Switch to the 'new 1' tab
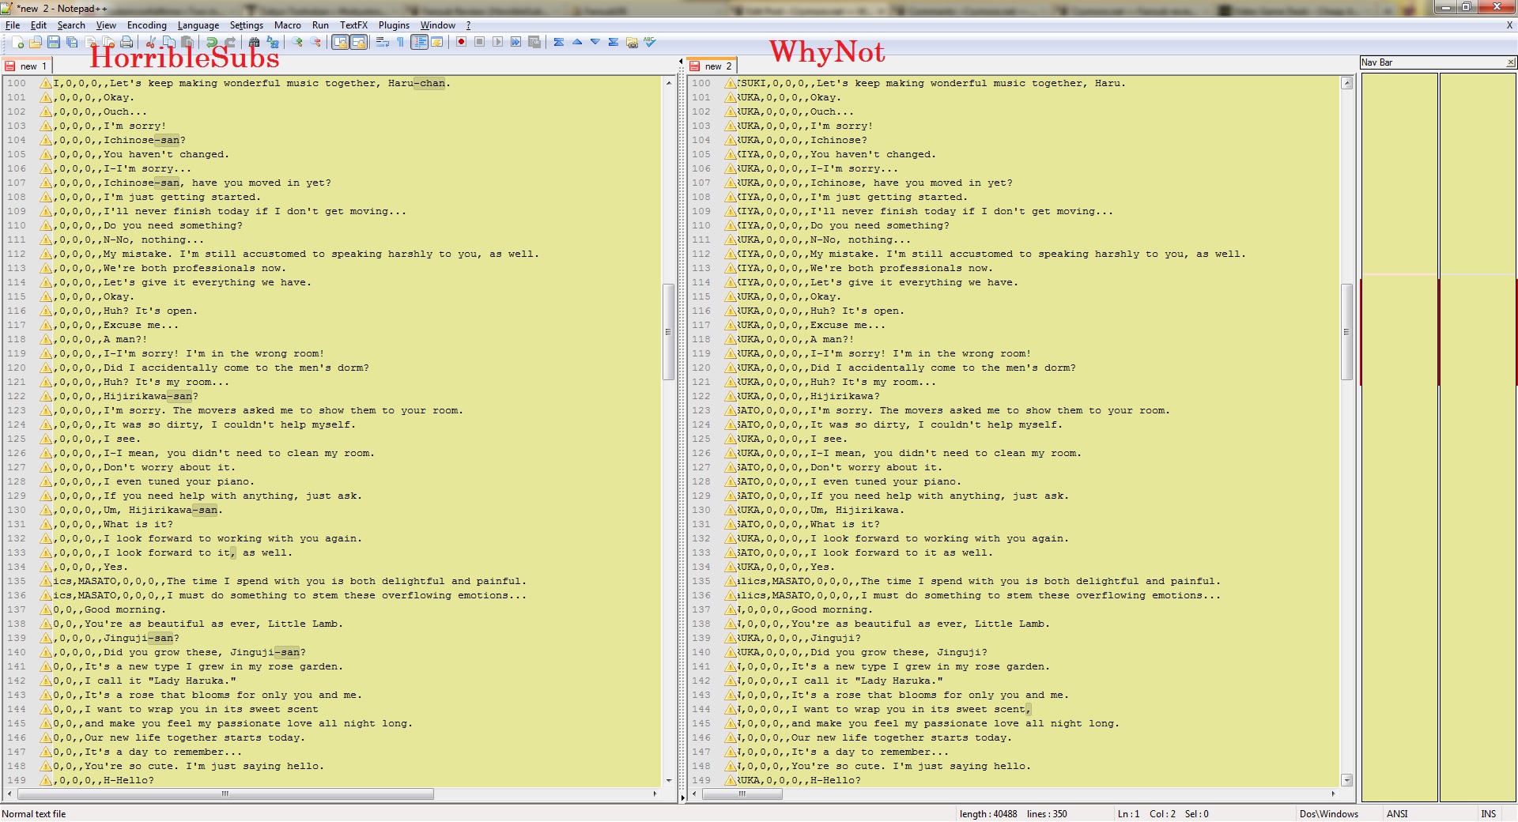1518x822 pixels. [27, 66]
